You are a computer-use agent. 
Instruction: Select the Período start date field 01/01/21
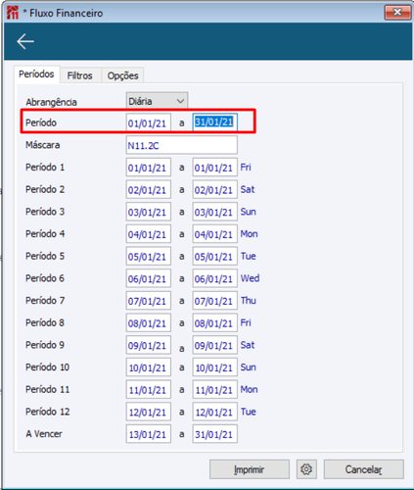(x=149, y=122)
